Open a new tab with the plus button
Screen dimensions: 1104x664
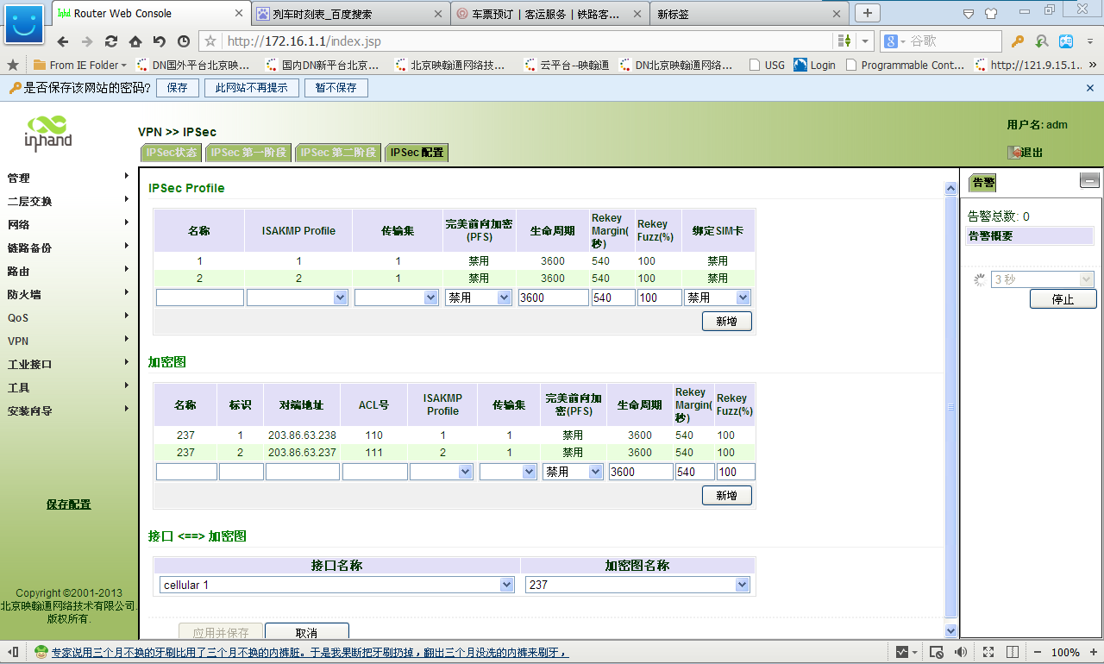tap(868, 13)
